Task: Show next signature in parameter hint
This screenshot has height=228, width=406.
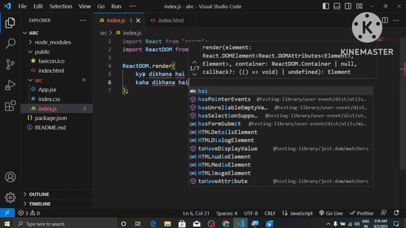Action: click(195, 75)
